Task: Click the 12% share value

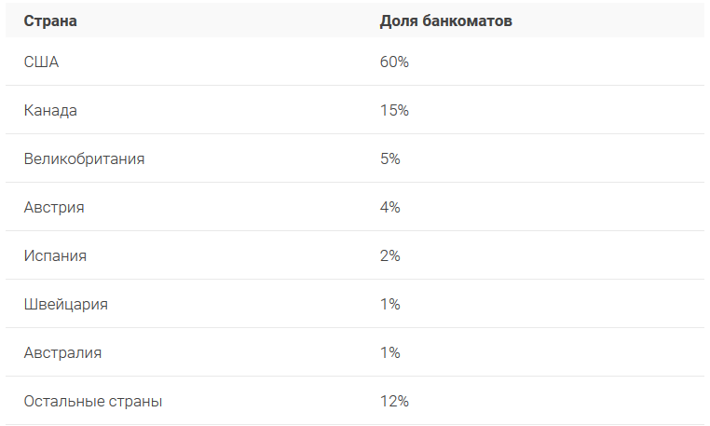Action: (x=394, y=401)
